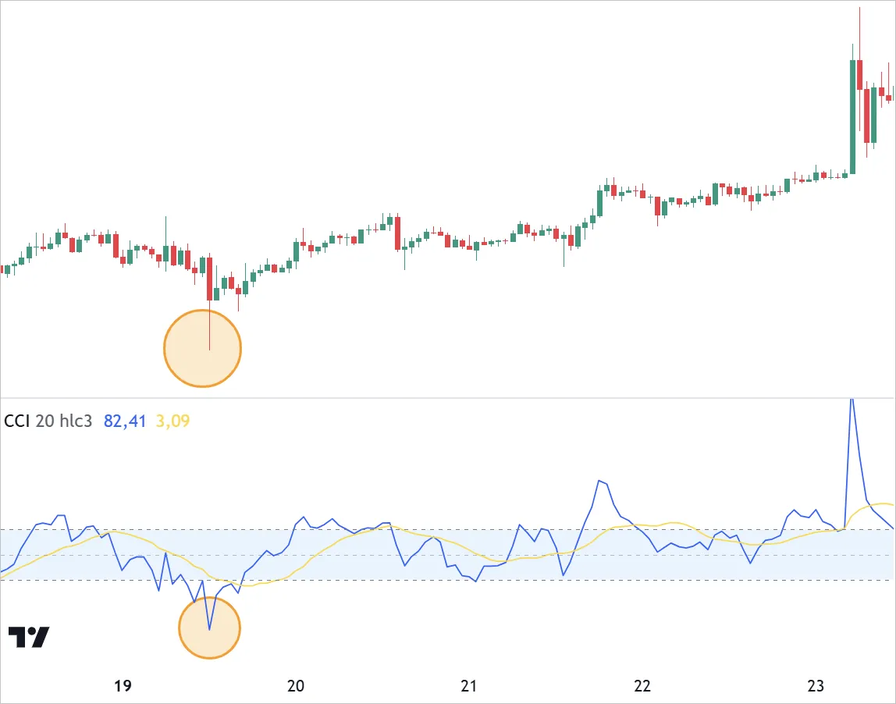The height and width of the screenshot is (704, 896).
Task: Click the TradingView logo icon
Action: (29, 637)
